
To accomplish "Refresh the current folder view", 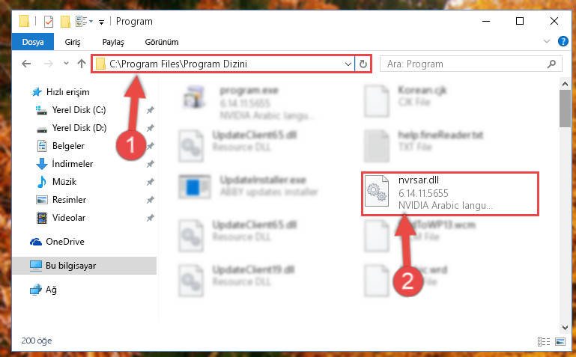I will coord(363,64).
